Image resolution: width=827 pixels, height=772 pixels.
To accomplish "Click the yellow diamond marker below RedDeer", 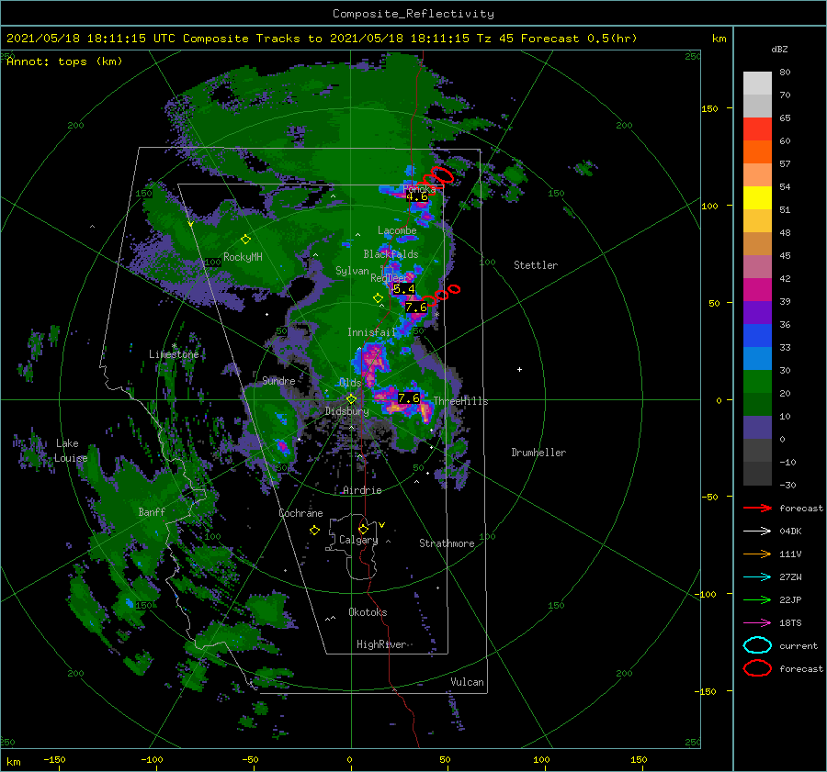I will click(x=378, y=298).
